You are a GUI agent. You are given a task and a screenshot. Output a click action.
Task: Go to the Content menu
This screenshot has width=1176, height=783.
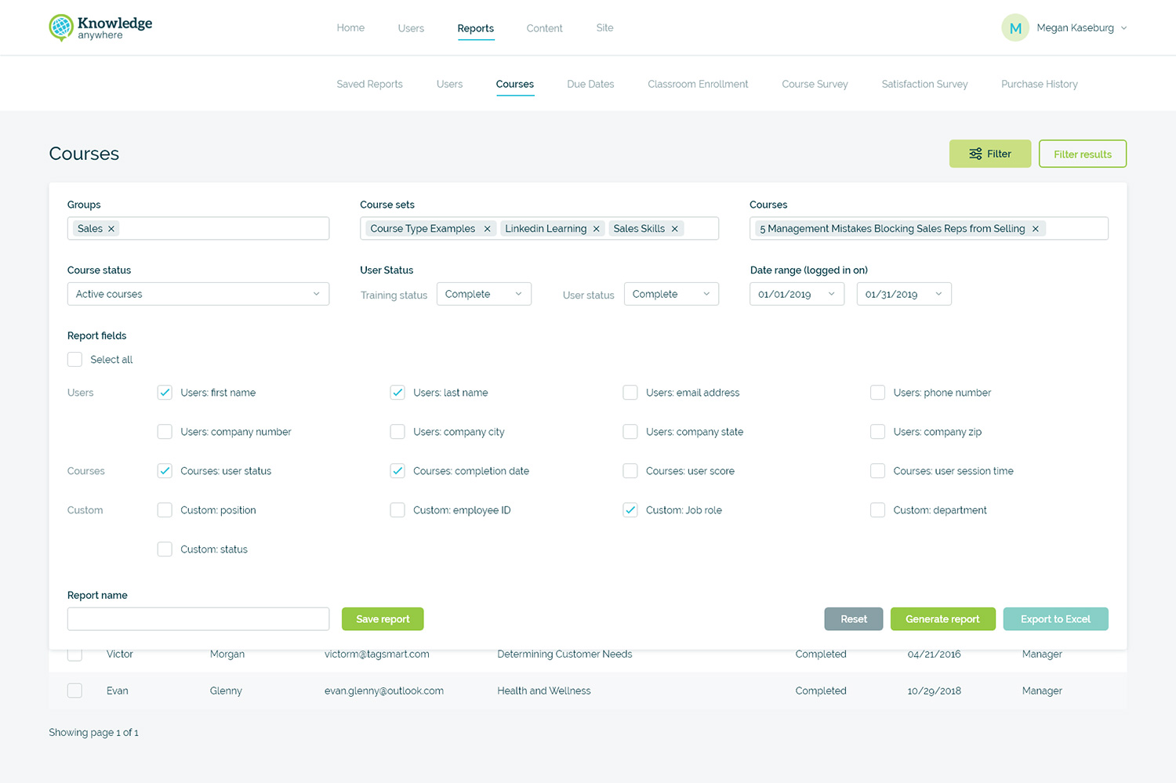click(544, 28)
